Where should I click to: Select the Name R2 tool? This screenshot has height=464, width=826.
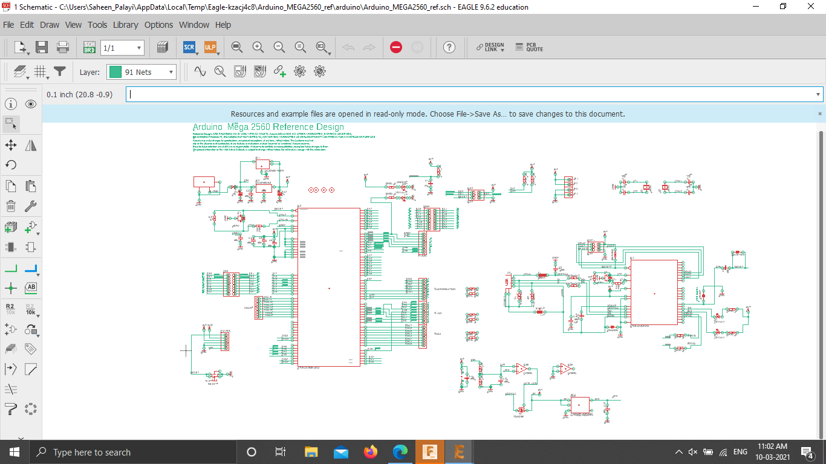coord(10,309)
